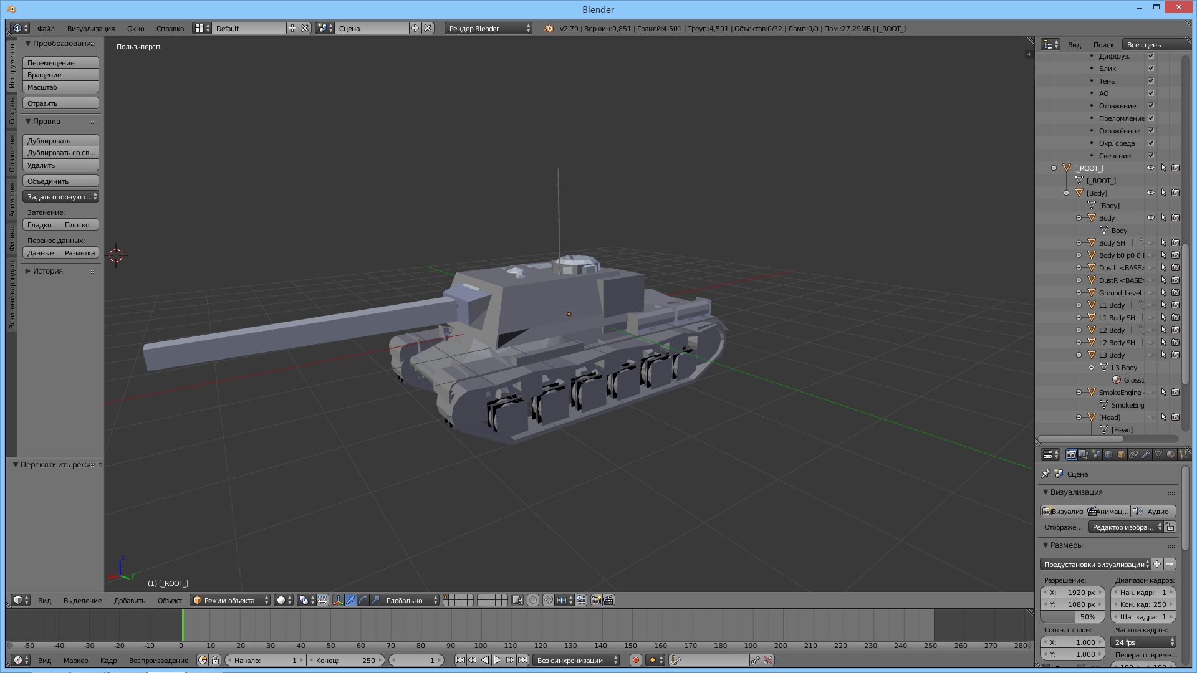This screenshot has width=1197, height=673.
Task: Click the record keyframe button
Action: (x=636, y=660)
